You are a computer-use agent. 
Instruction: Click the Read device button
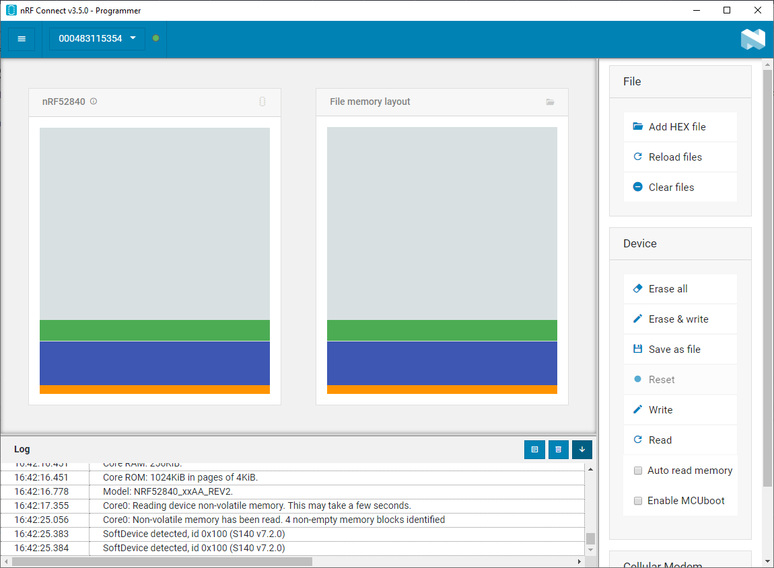680,440
